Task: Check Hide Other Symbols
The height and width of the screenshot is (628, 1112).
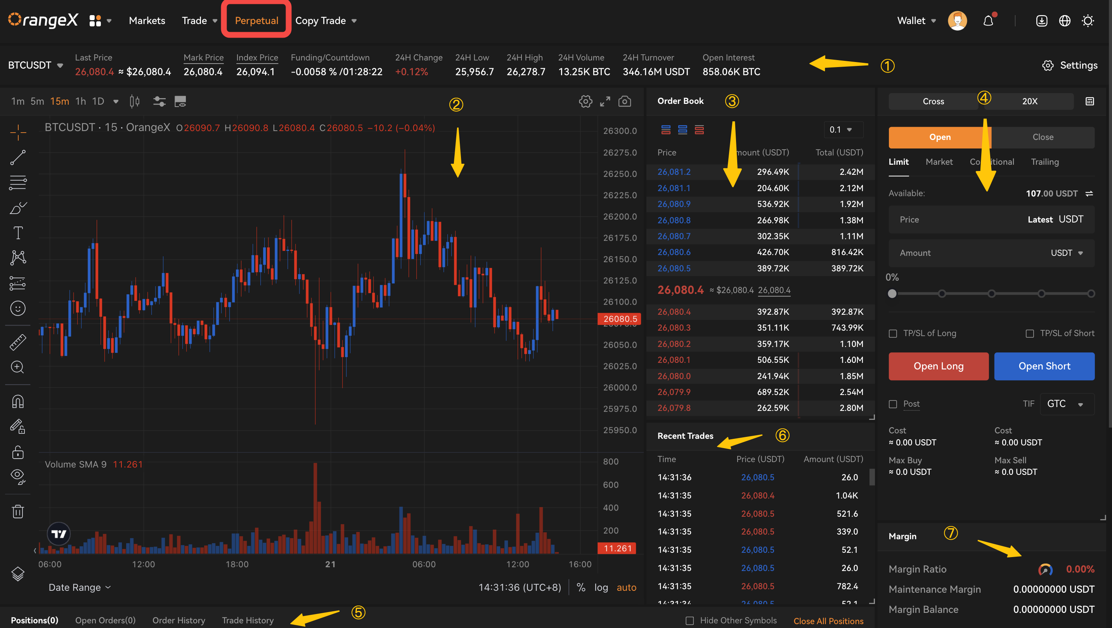Action: point(690,620)
